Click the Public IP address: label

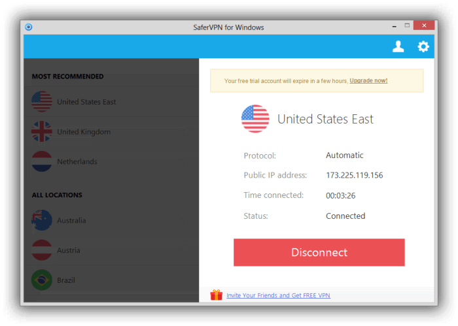(275, 175)
